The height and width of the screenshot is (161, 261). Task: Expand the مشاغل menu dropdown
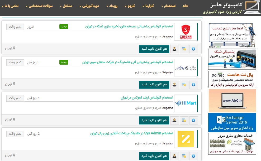[66, 6]
